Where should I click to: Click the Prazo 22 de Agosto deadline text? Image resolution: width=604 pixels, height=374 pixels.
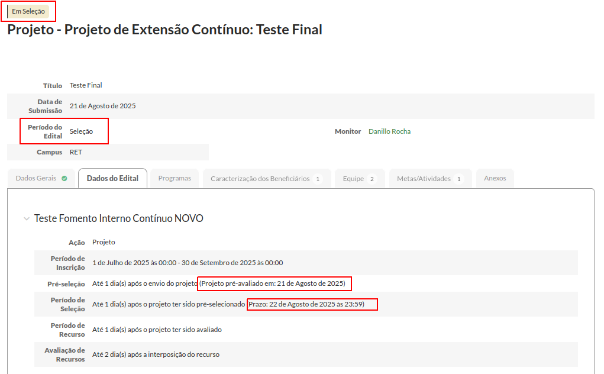[312, 304]
